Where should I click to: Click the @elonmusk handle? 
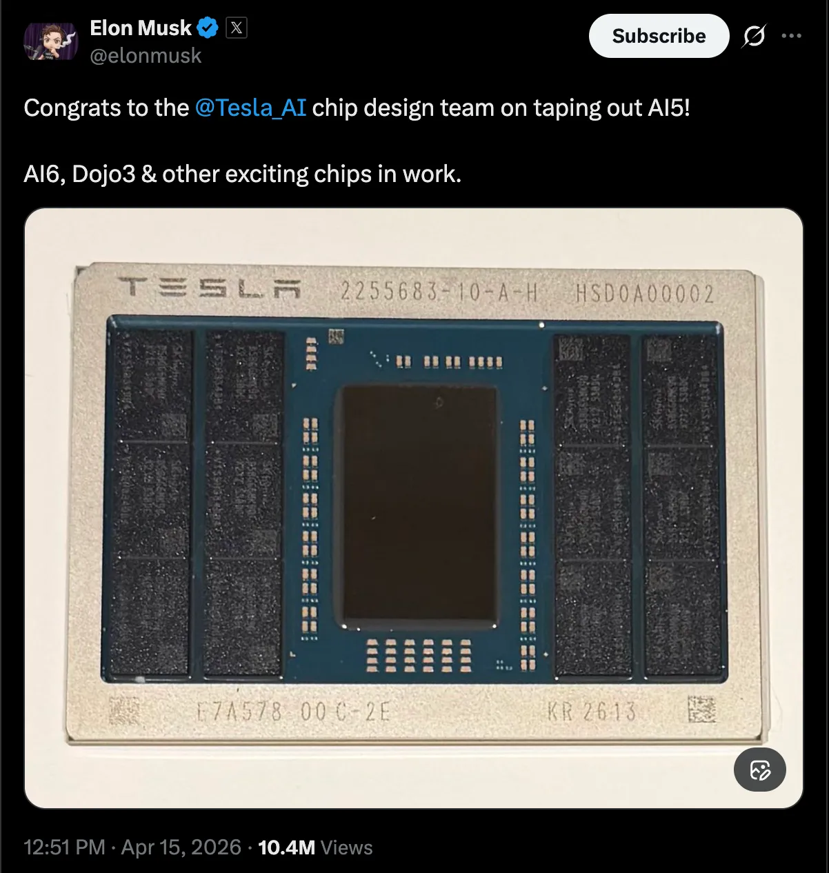coord(145,55)
